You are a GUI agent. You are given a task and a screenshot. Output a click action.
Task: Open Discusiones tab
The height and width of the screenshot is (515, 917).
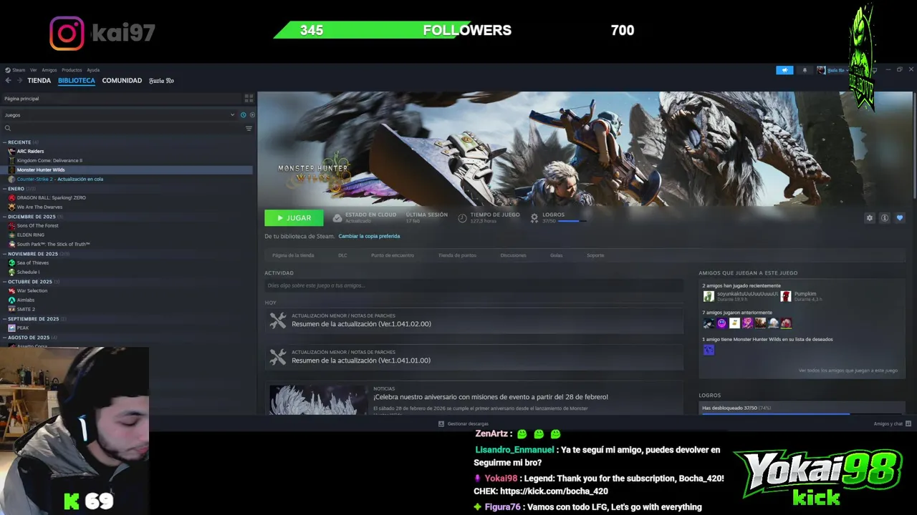coord(513,255)
